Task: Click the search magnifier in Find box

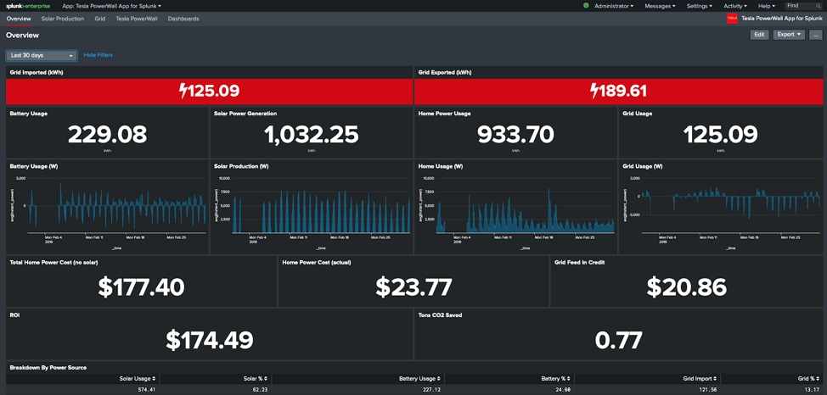Action: tap(818, 6)
